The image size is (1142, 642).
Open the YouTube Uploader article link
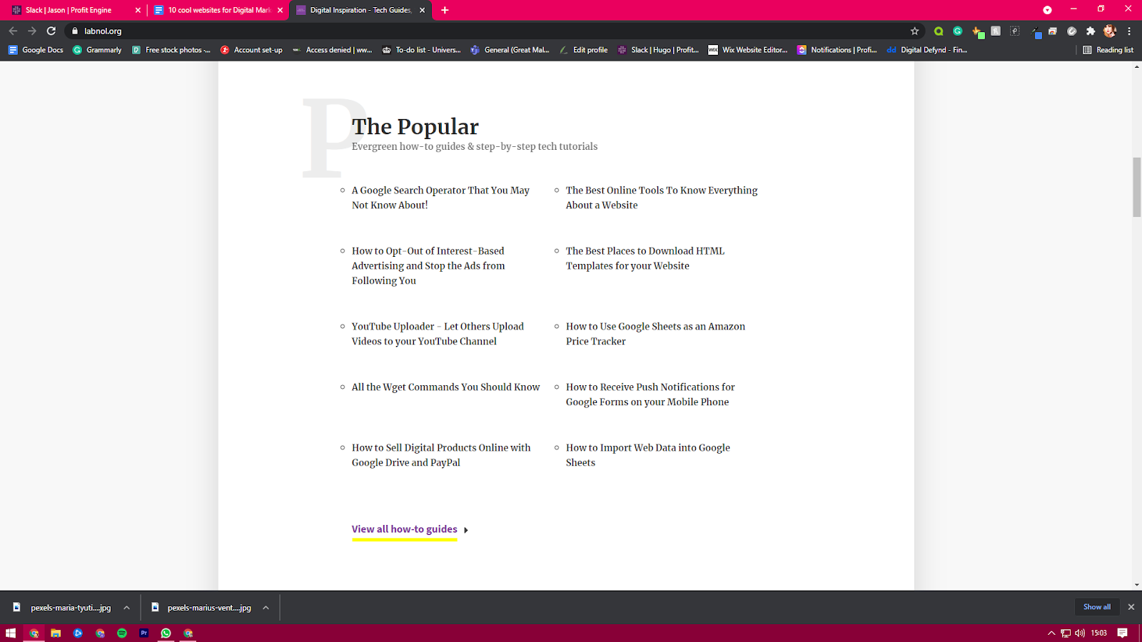438,334
